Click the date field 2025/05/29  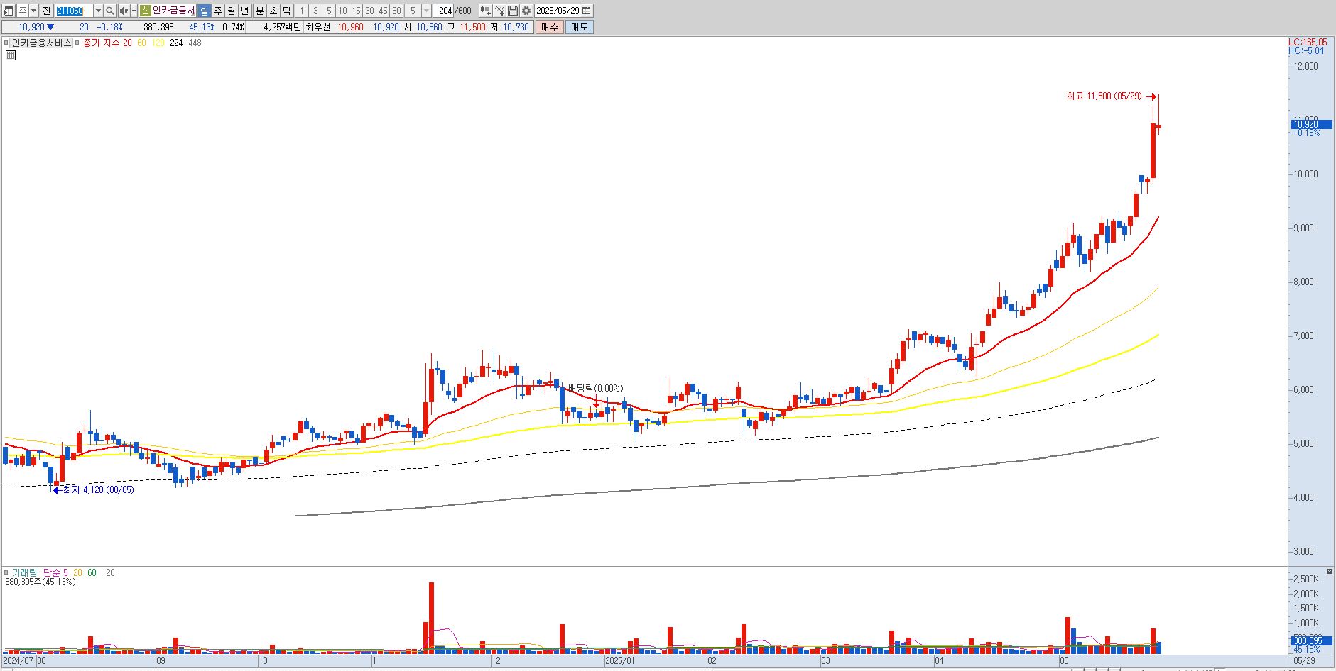click(x=558, y=11)
